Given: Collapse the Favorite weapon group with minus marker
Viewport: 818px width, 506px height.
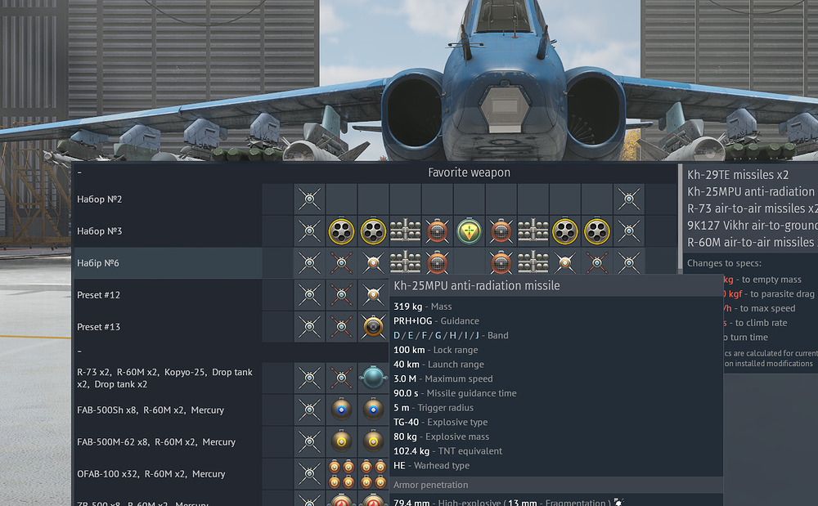Looking at the screenshot, I should pos(79,172).
